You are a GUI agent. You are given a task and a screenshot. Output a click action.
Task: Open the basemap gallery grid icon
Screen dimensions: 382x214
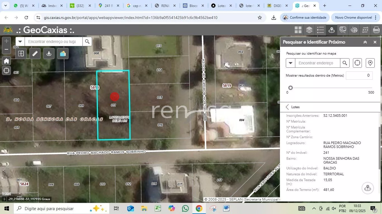pos(298,30)
